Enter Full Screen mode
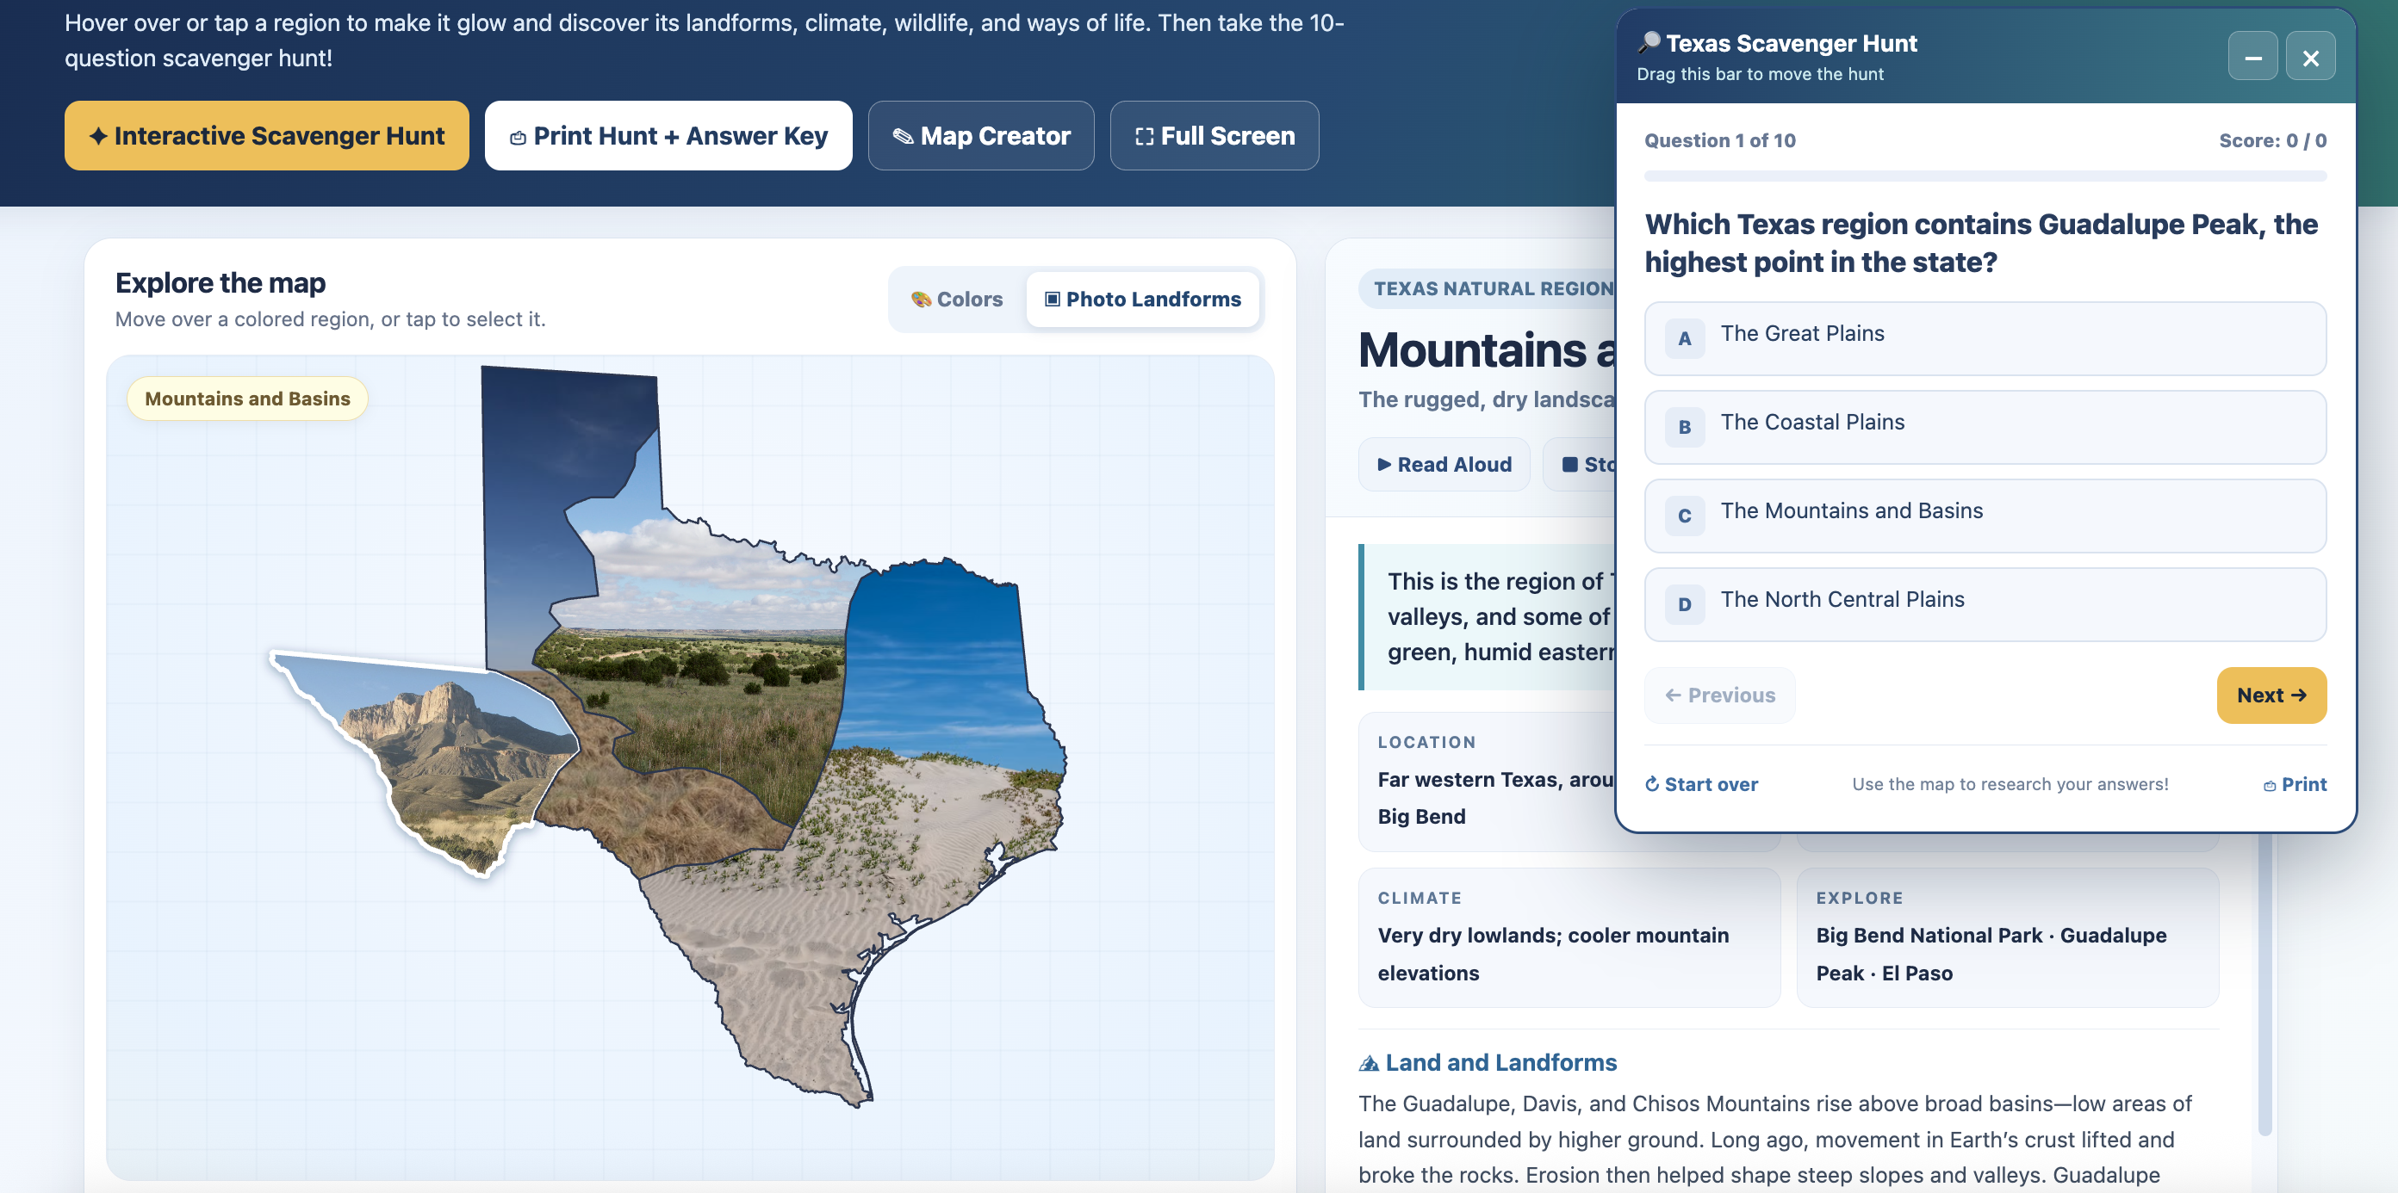Image resolution: width=2398 pixels, height=1193 pixels. coord(1214,136)
